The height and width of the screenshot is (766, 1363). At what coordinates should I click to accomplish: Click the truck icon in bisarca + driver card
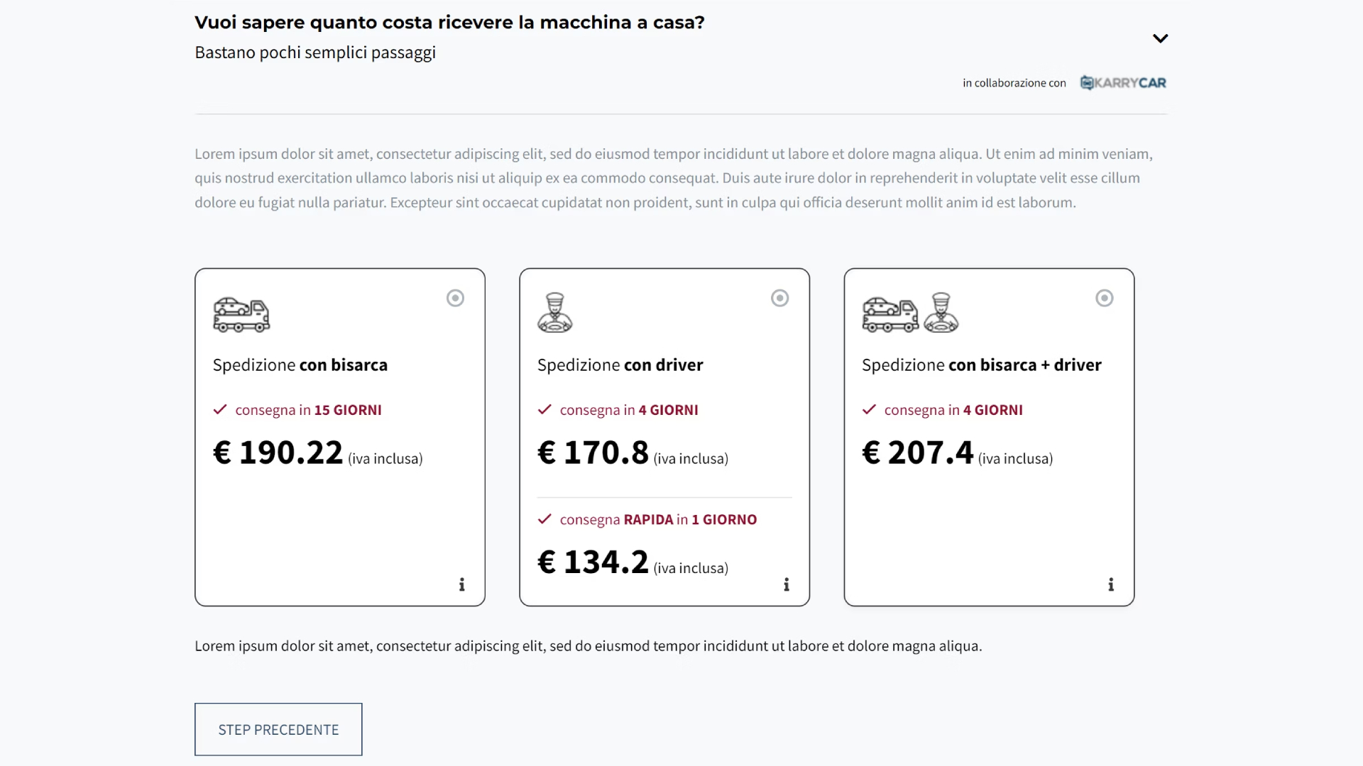point(889,314)
